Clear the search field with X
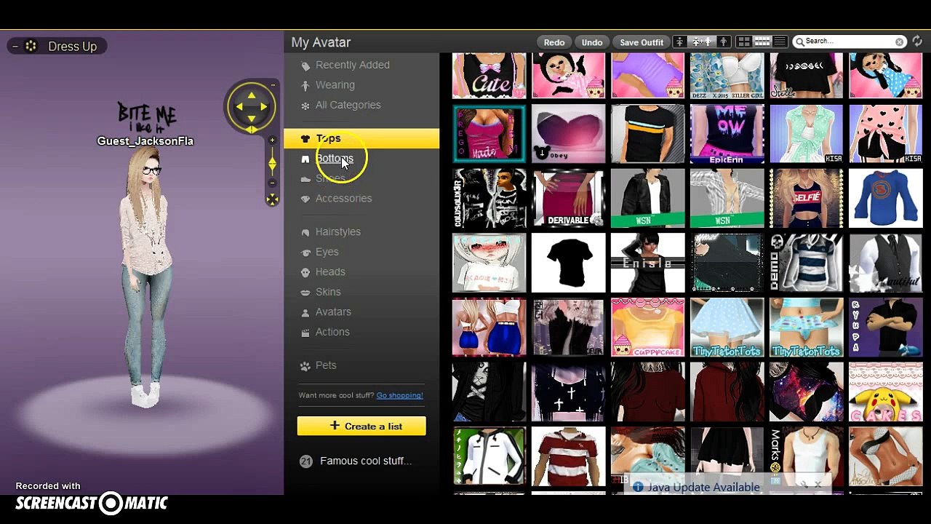Viewport: 931px width, 524px height. pos(900,41)
